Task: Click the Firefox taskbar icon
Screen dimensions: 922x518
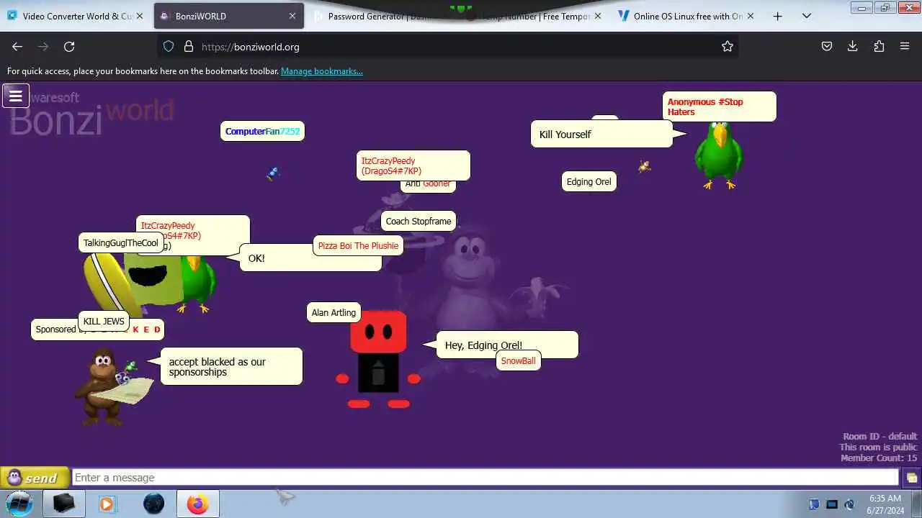Action: tap(197, 504)
